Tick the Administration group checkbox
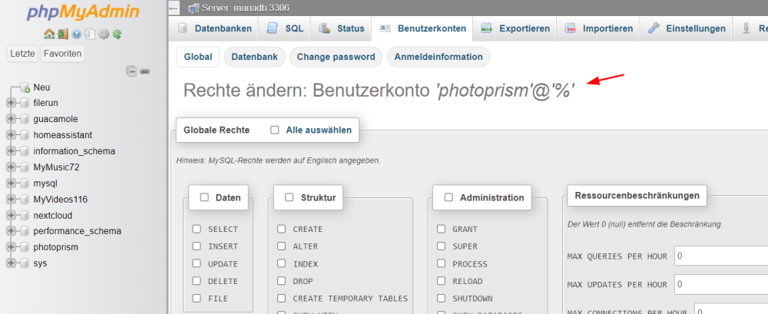Viewport: 768px width, 314px height. (449, 197)
